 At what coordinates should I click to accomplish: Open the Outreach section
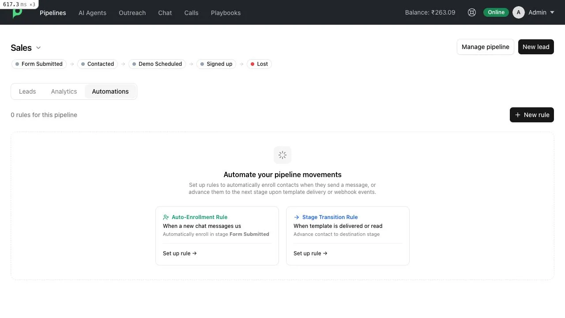(132, 13)
